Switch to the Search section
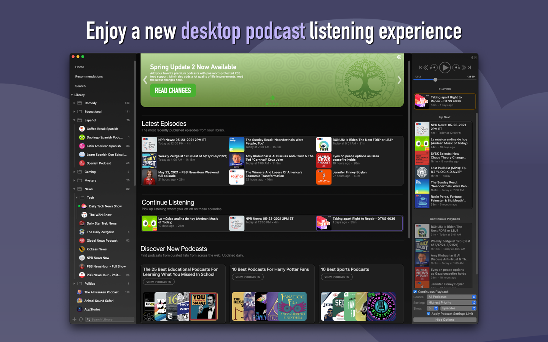 (x=80, y=86)
